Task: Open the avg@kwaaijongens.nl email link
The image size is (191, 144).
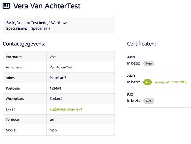Action: pos(66,109)
